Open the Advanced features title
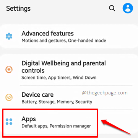This screenshot has width=138, height=138. tap(47, 34)
